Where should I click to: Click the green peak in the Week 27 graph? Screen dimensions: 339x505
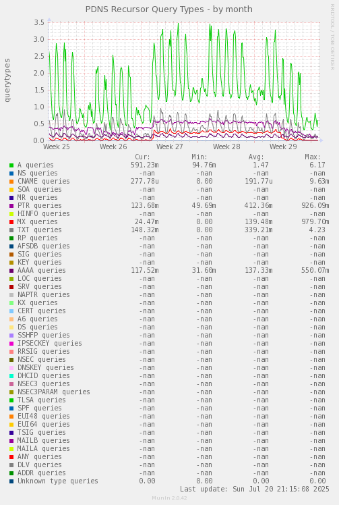click(178, 24)
